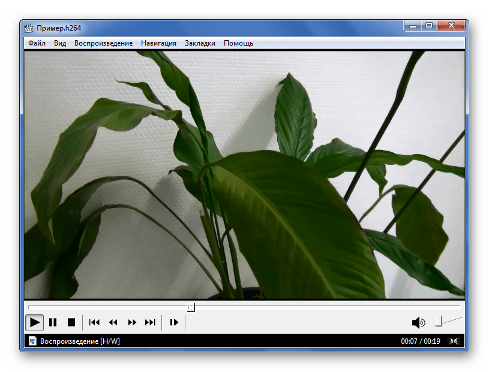Screen dimensions: 489x372
Task: Click the fast-forward (increase speed) button
Action: tap(132, 322)
